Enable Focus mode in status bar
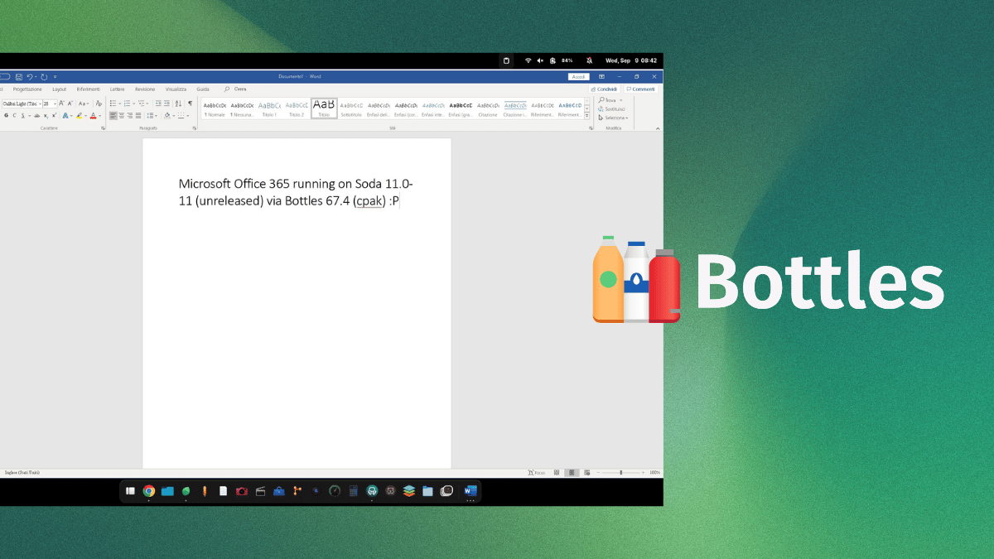The width and height of the screenshot is (994, 559). [x=537, y=473]
